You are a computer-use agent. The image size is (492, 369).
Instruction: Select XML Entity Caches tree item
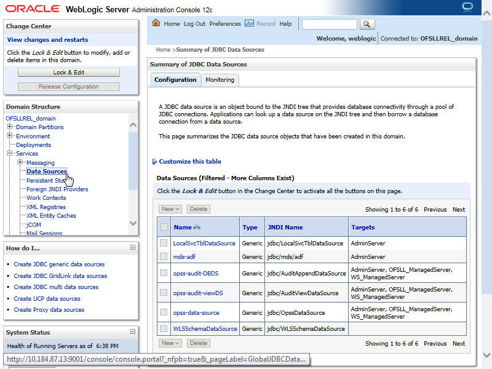(51, 216)
